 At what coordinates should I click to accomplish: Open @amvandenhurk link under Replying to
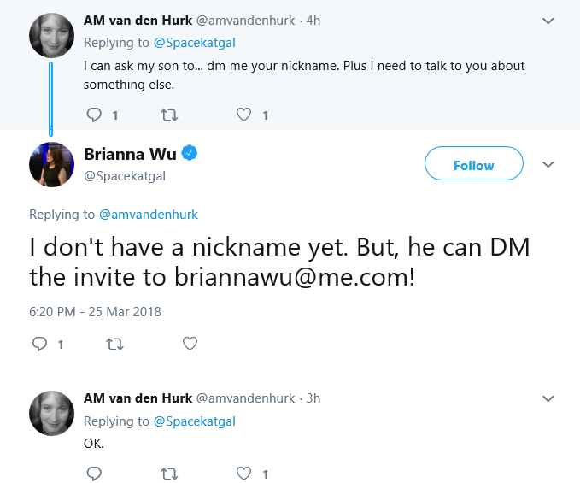[x=149, y=215]
